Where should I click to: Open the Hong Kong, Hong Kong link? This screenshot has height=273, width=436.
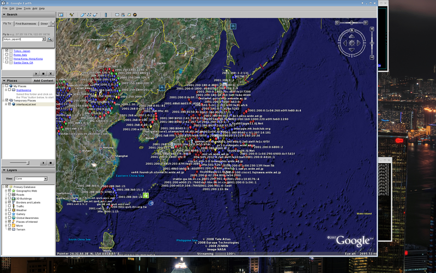(x=28, y=59)
